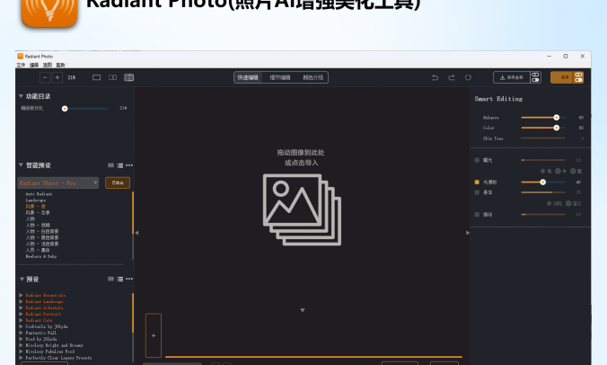Click the orange 保存 button
This screenshot has width=607, height=365.
[x=562, y=77]
